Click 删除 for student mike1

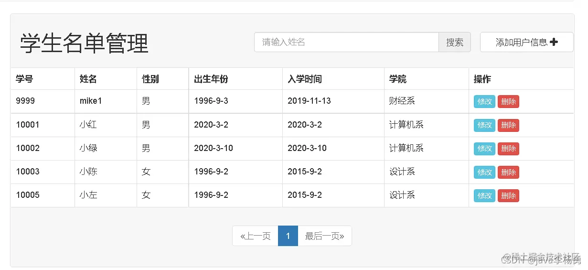tap(509, 101)
